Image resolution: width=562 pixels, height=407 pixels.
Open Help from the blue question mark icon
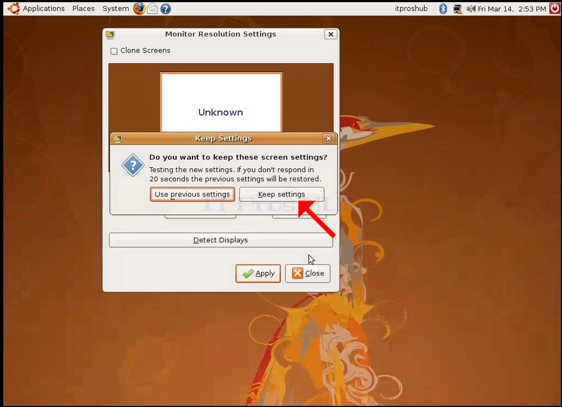[166, 9]
